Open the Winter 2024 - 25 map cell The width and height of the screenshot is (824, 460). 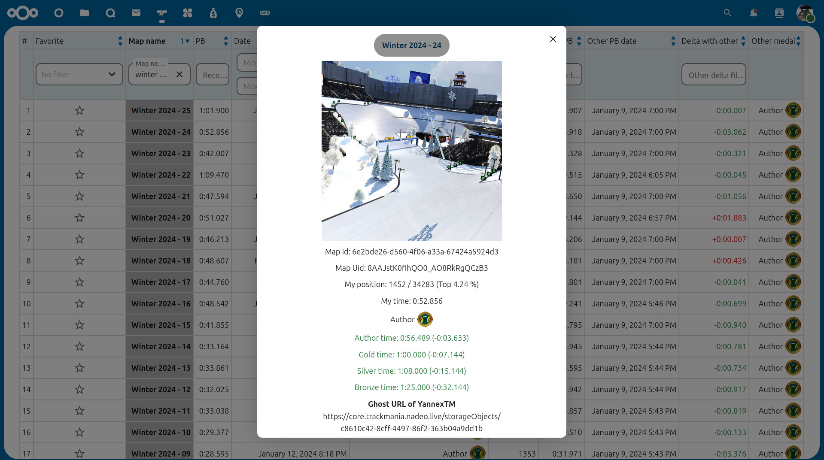160,111
